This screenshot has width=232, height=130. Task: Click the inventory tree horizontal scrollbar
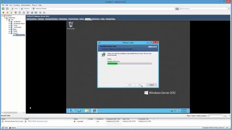click(x=13, y=113)
